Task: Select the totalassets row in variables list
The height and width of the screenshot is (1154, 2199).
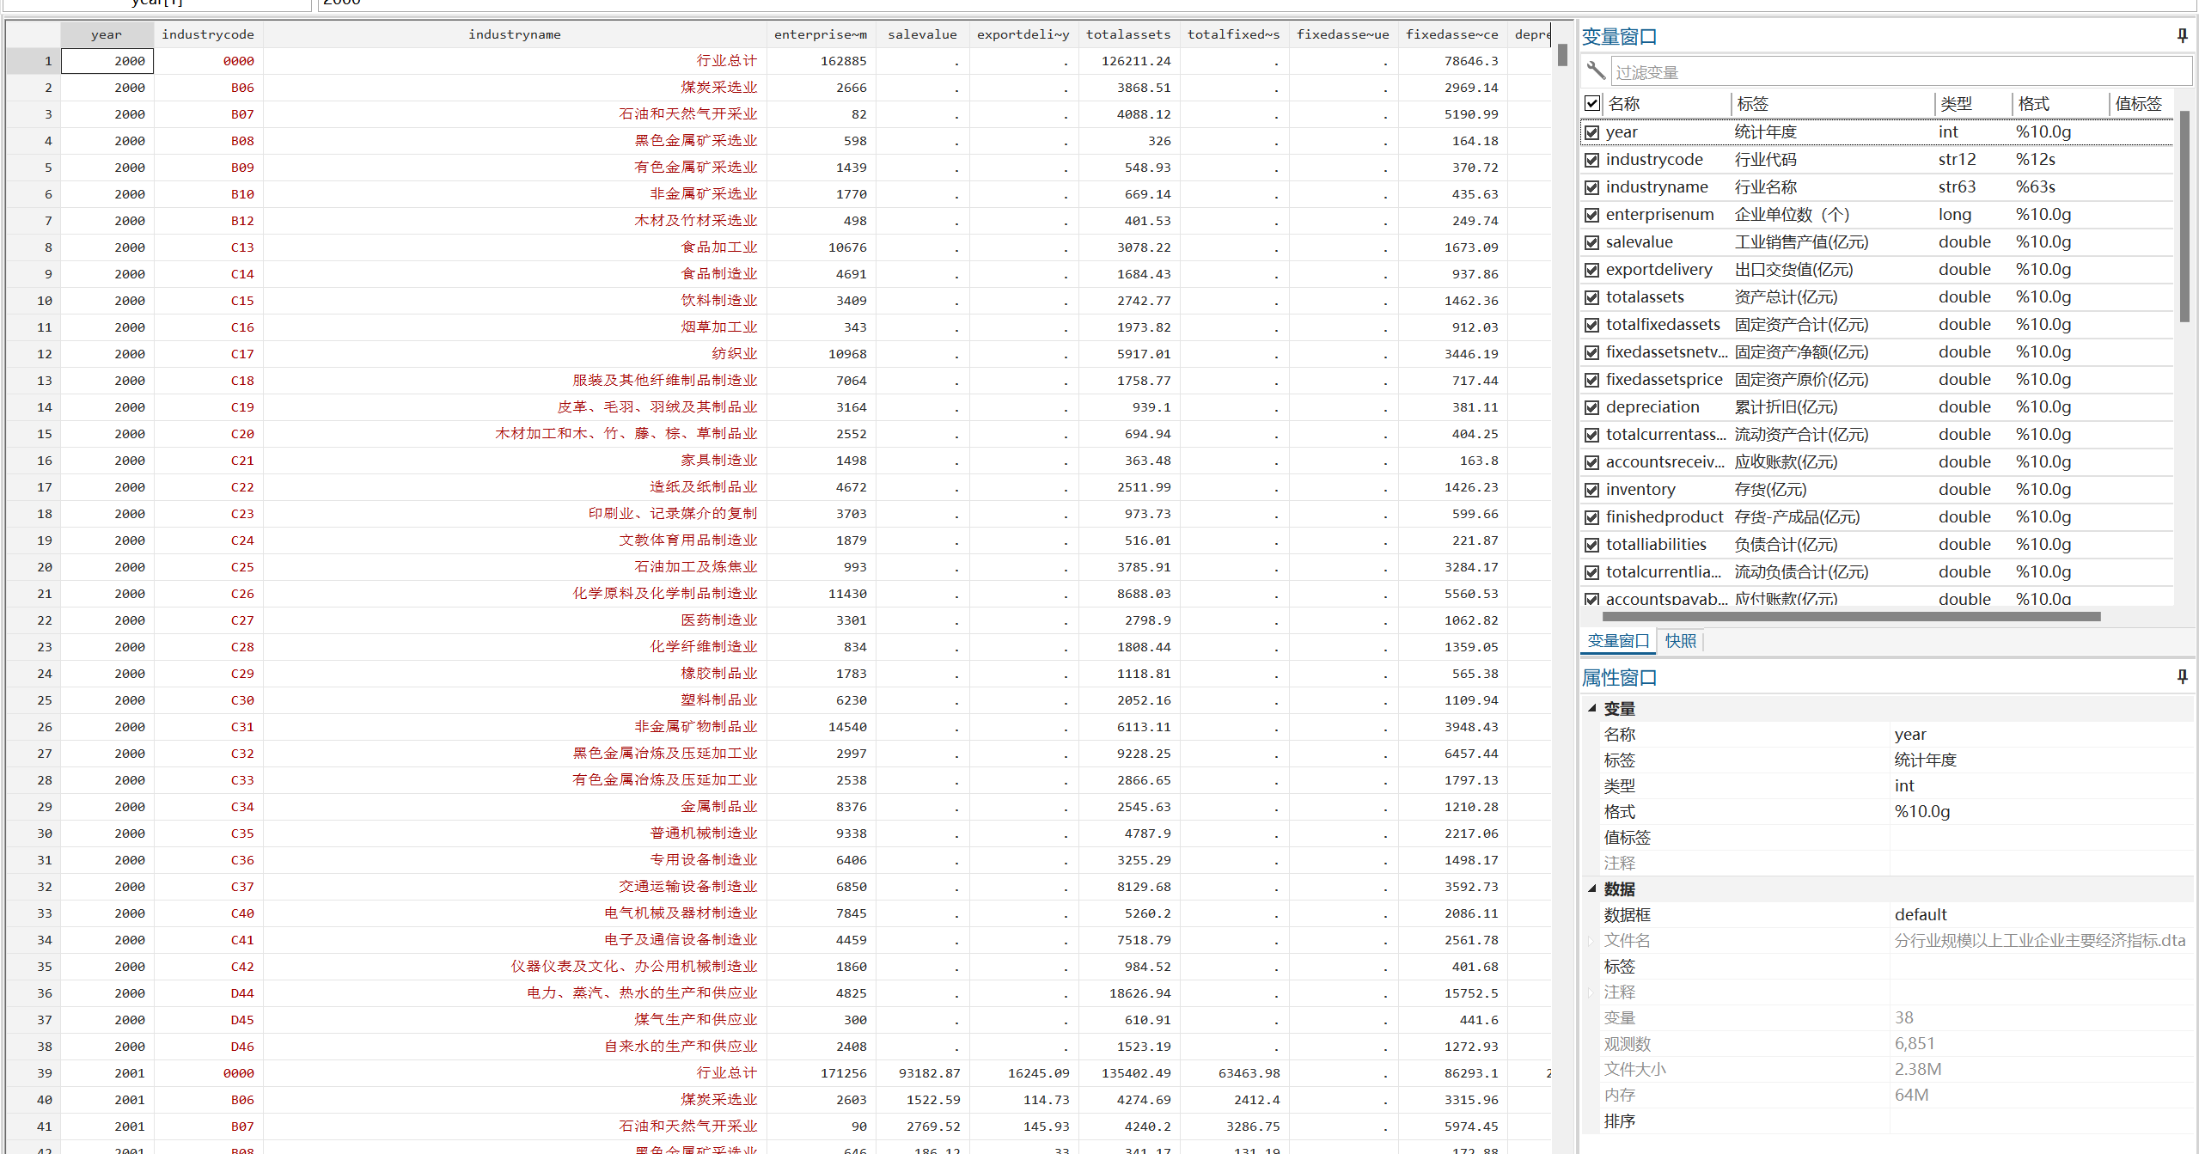Action: [x=1645, y=297]
